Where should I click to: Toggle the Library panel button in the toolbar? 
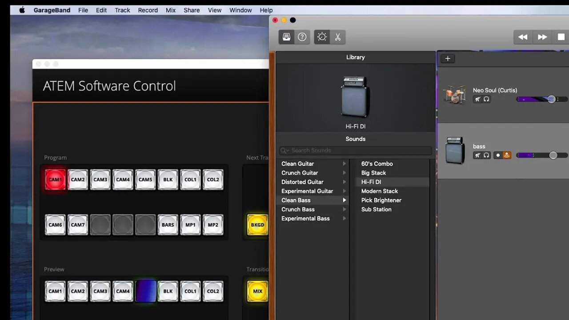[x=287, y=37]
